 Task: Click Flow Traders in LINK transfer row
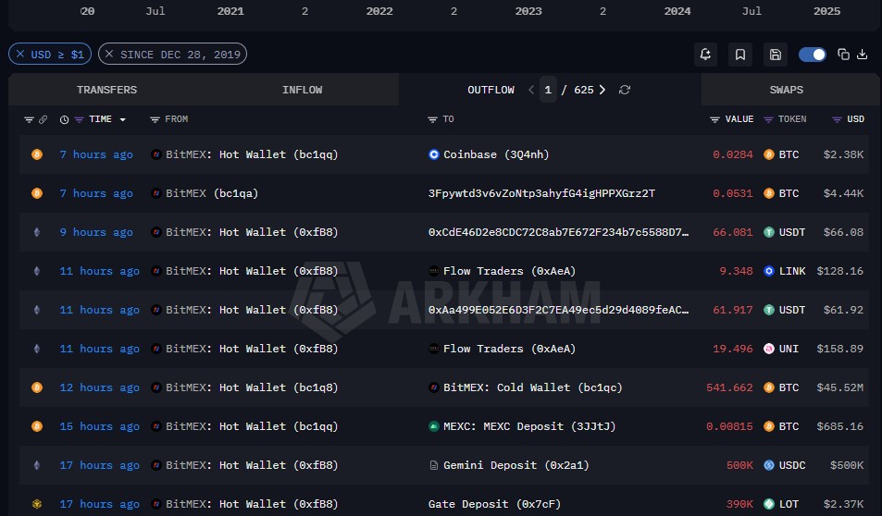(x=509, y=271)
